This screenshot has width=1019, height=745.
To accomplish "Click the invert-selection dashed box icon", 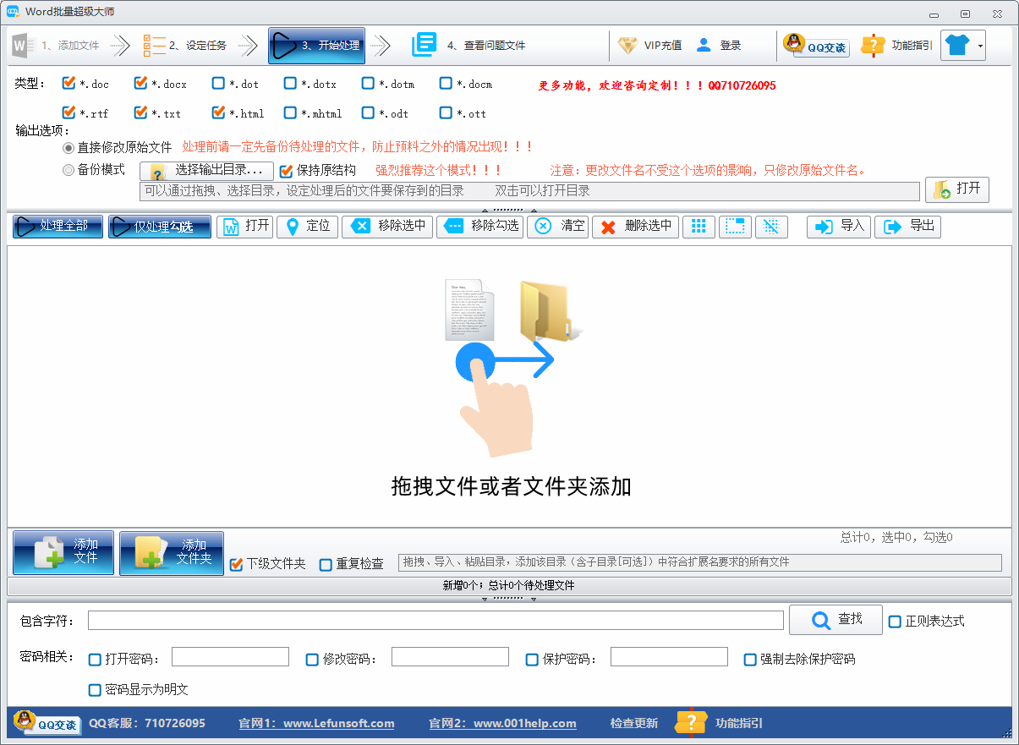I will point(735,227).
